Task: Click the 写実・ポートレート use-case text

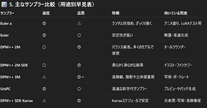Action: 176,77
